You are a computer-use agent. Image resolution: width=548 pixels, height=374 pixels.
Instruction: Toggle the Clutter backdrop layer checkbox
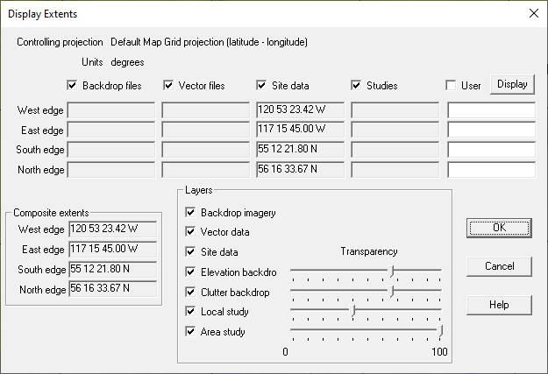tap(190, 292)
